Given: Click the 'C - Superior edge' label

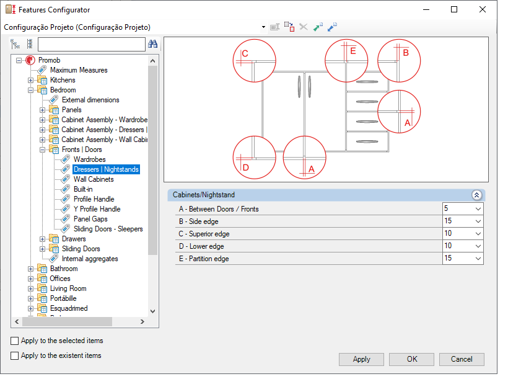Looking at the screenshot, I should [204, 234].
